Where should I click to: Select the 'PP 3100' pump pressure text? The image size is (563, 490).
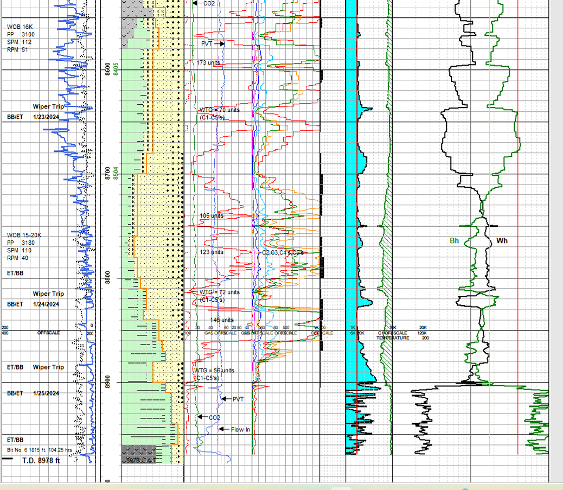point(21,35)
